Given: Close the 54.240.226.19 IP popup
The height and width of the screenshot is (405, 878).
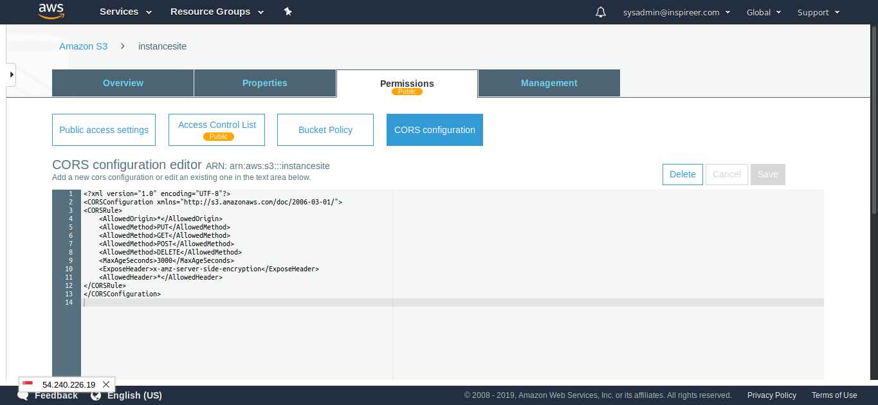Looking at the screenshot, I should point(106,384).
